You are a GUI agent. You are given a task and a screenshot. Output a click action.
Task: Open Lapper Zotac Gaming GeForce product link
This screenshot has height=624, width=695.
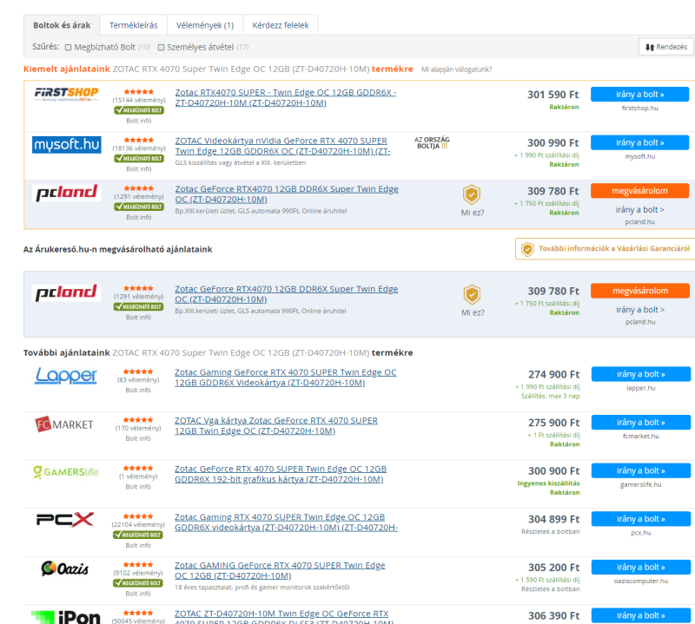tap(286, 378)
